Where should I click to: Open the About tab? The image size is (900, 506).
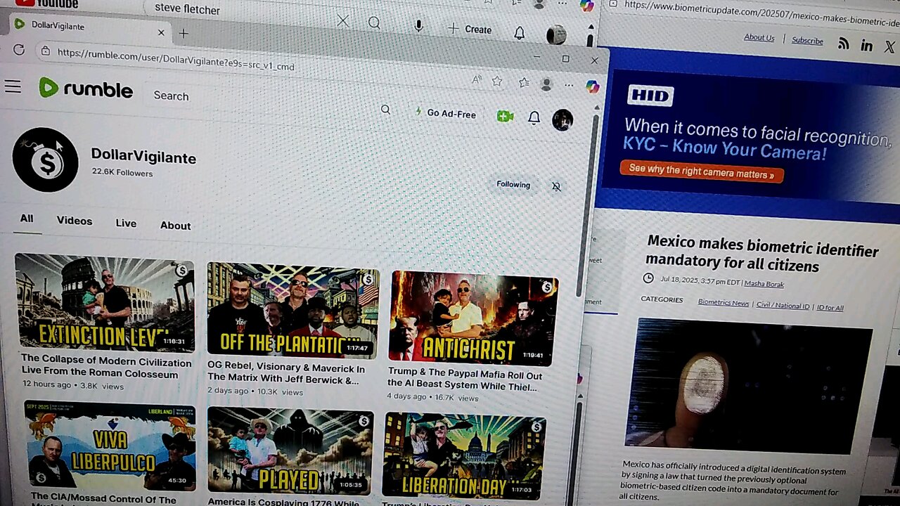point(175,226)
